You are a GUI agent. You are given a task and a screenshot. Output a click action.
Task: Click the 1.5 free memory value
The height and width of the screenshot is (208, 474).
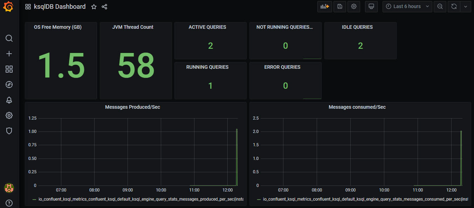pos(61,66)
